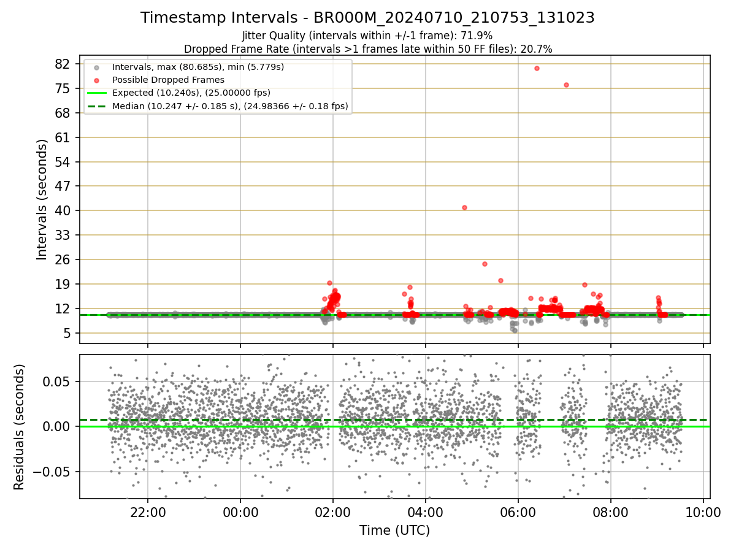Click the x-axis tick label '10:00'
736x552 pixels.
click(703, 512)
